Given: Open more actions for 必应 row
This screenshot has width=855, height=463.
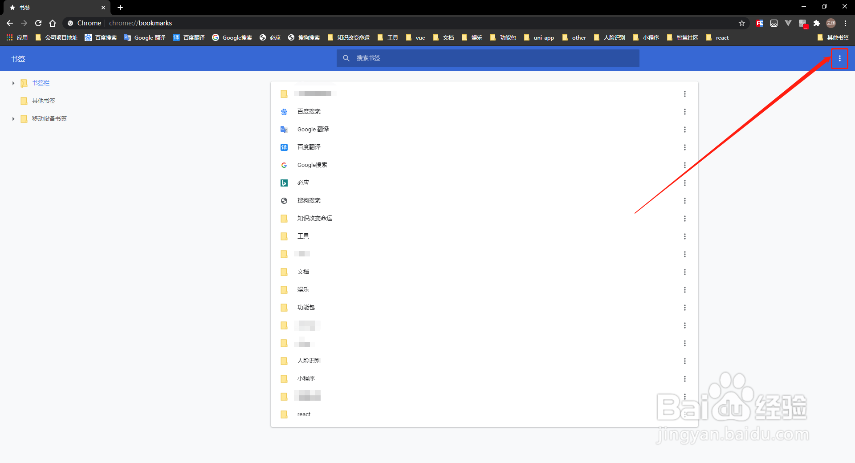Looking at the screenshot, I should click(685, 183).
